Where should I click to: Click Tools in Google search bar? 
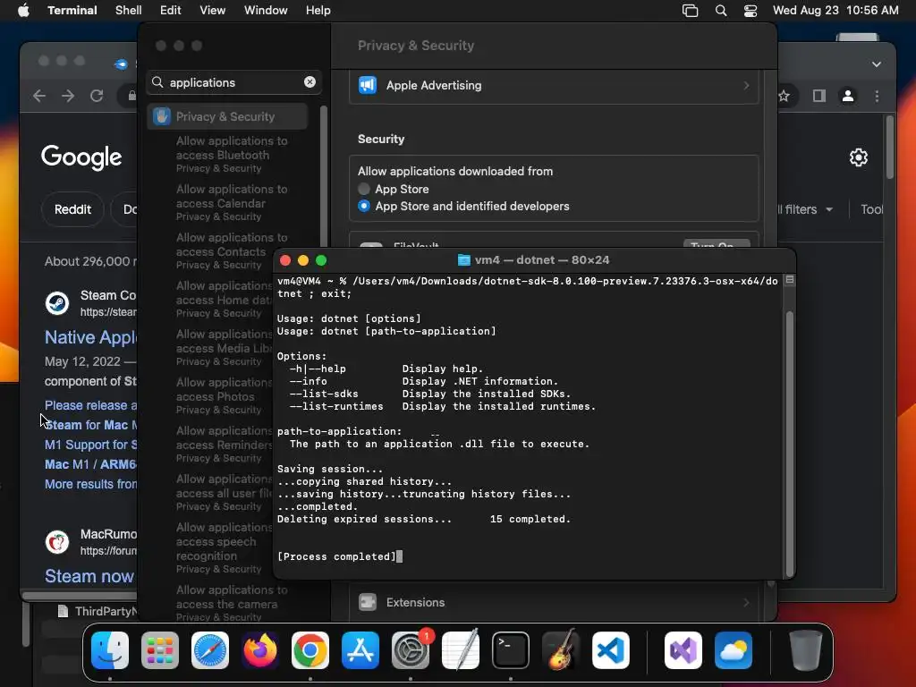point(871,209)
